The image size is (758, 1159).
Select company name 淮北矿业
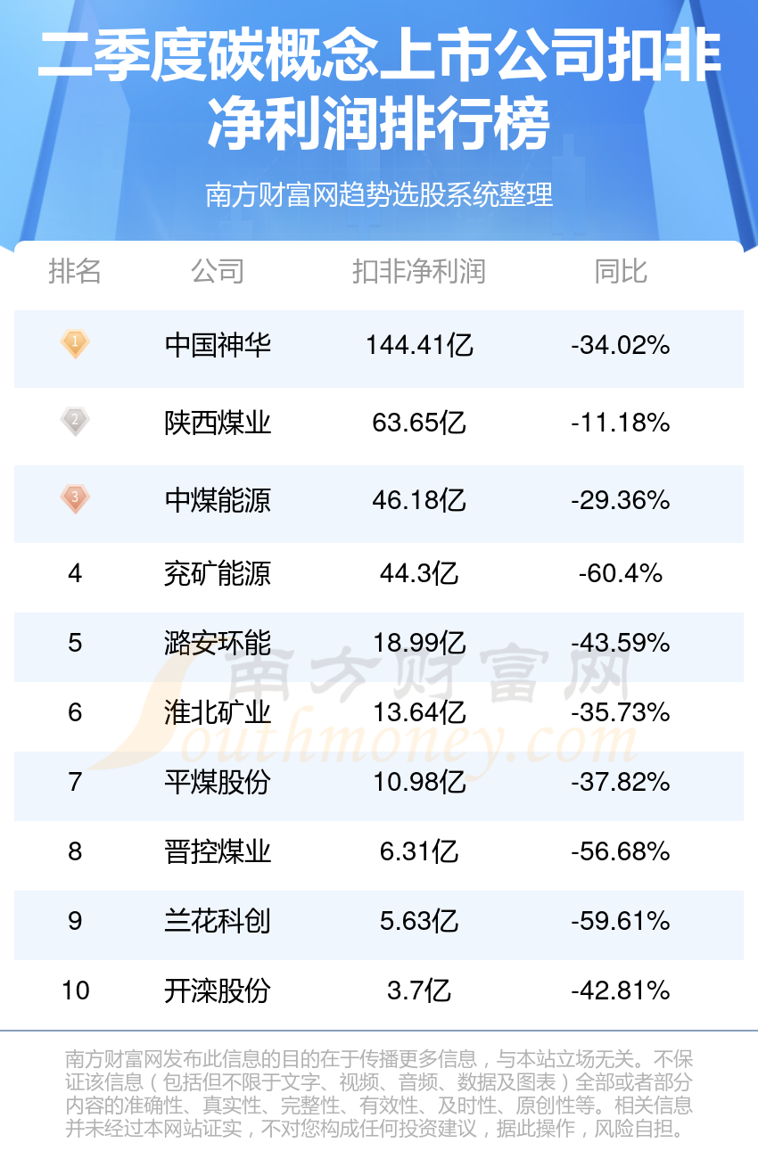tap(218, 712)
